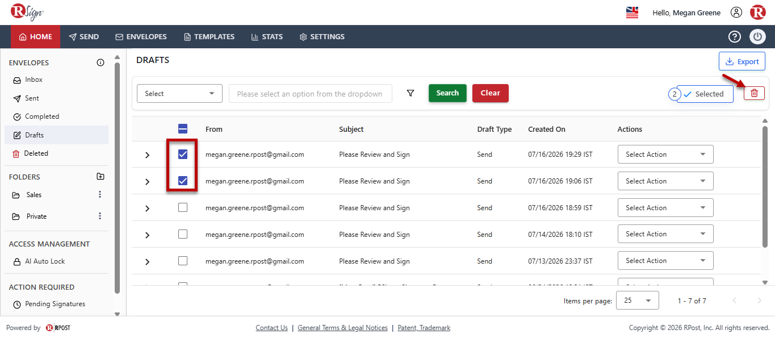This screenshot has width=775, height=338.
Task: Go to the STATS tab
Action: point(267,36)
